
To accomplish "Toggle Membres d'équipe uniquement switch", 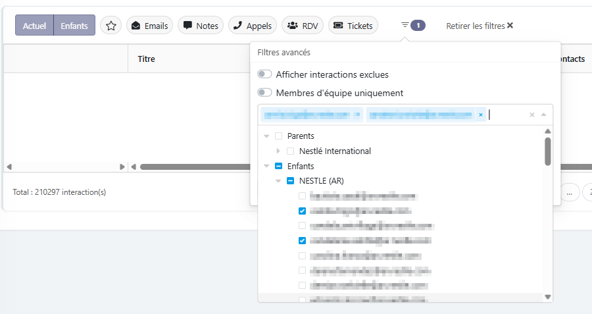I will [264, 93].
